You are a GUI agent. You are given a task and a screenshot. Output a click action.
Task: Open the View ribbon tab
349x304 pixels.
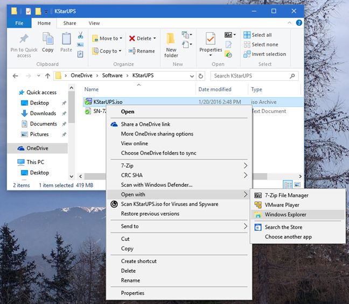point(94,23)
